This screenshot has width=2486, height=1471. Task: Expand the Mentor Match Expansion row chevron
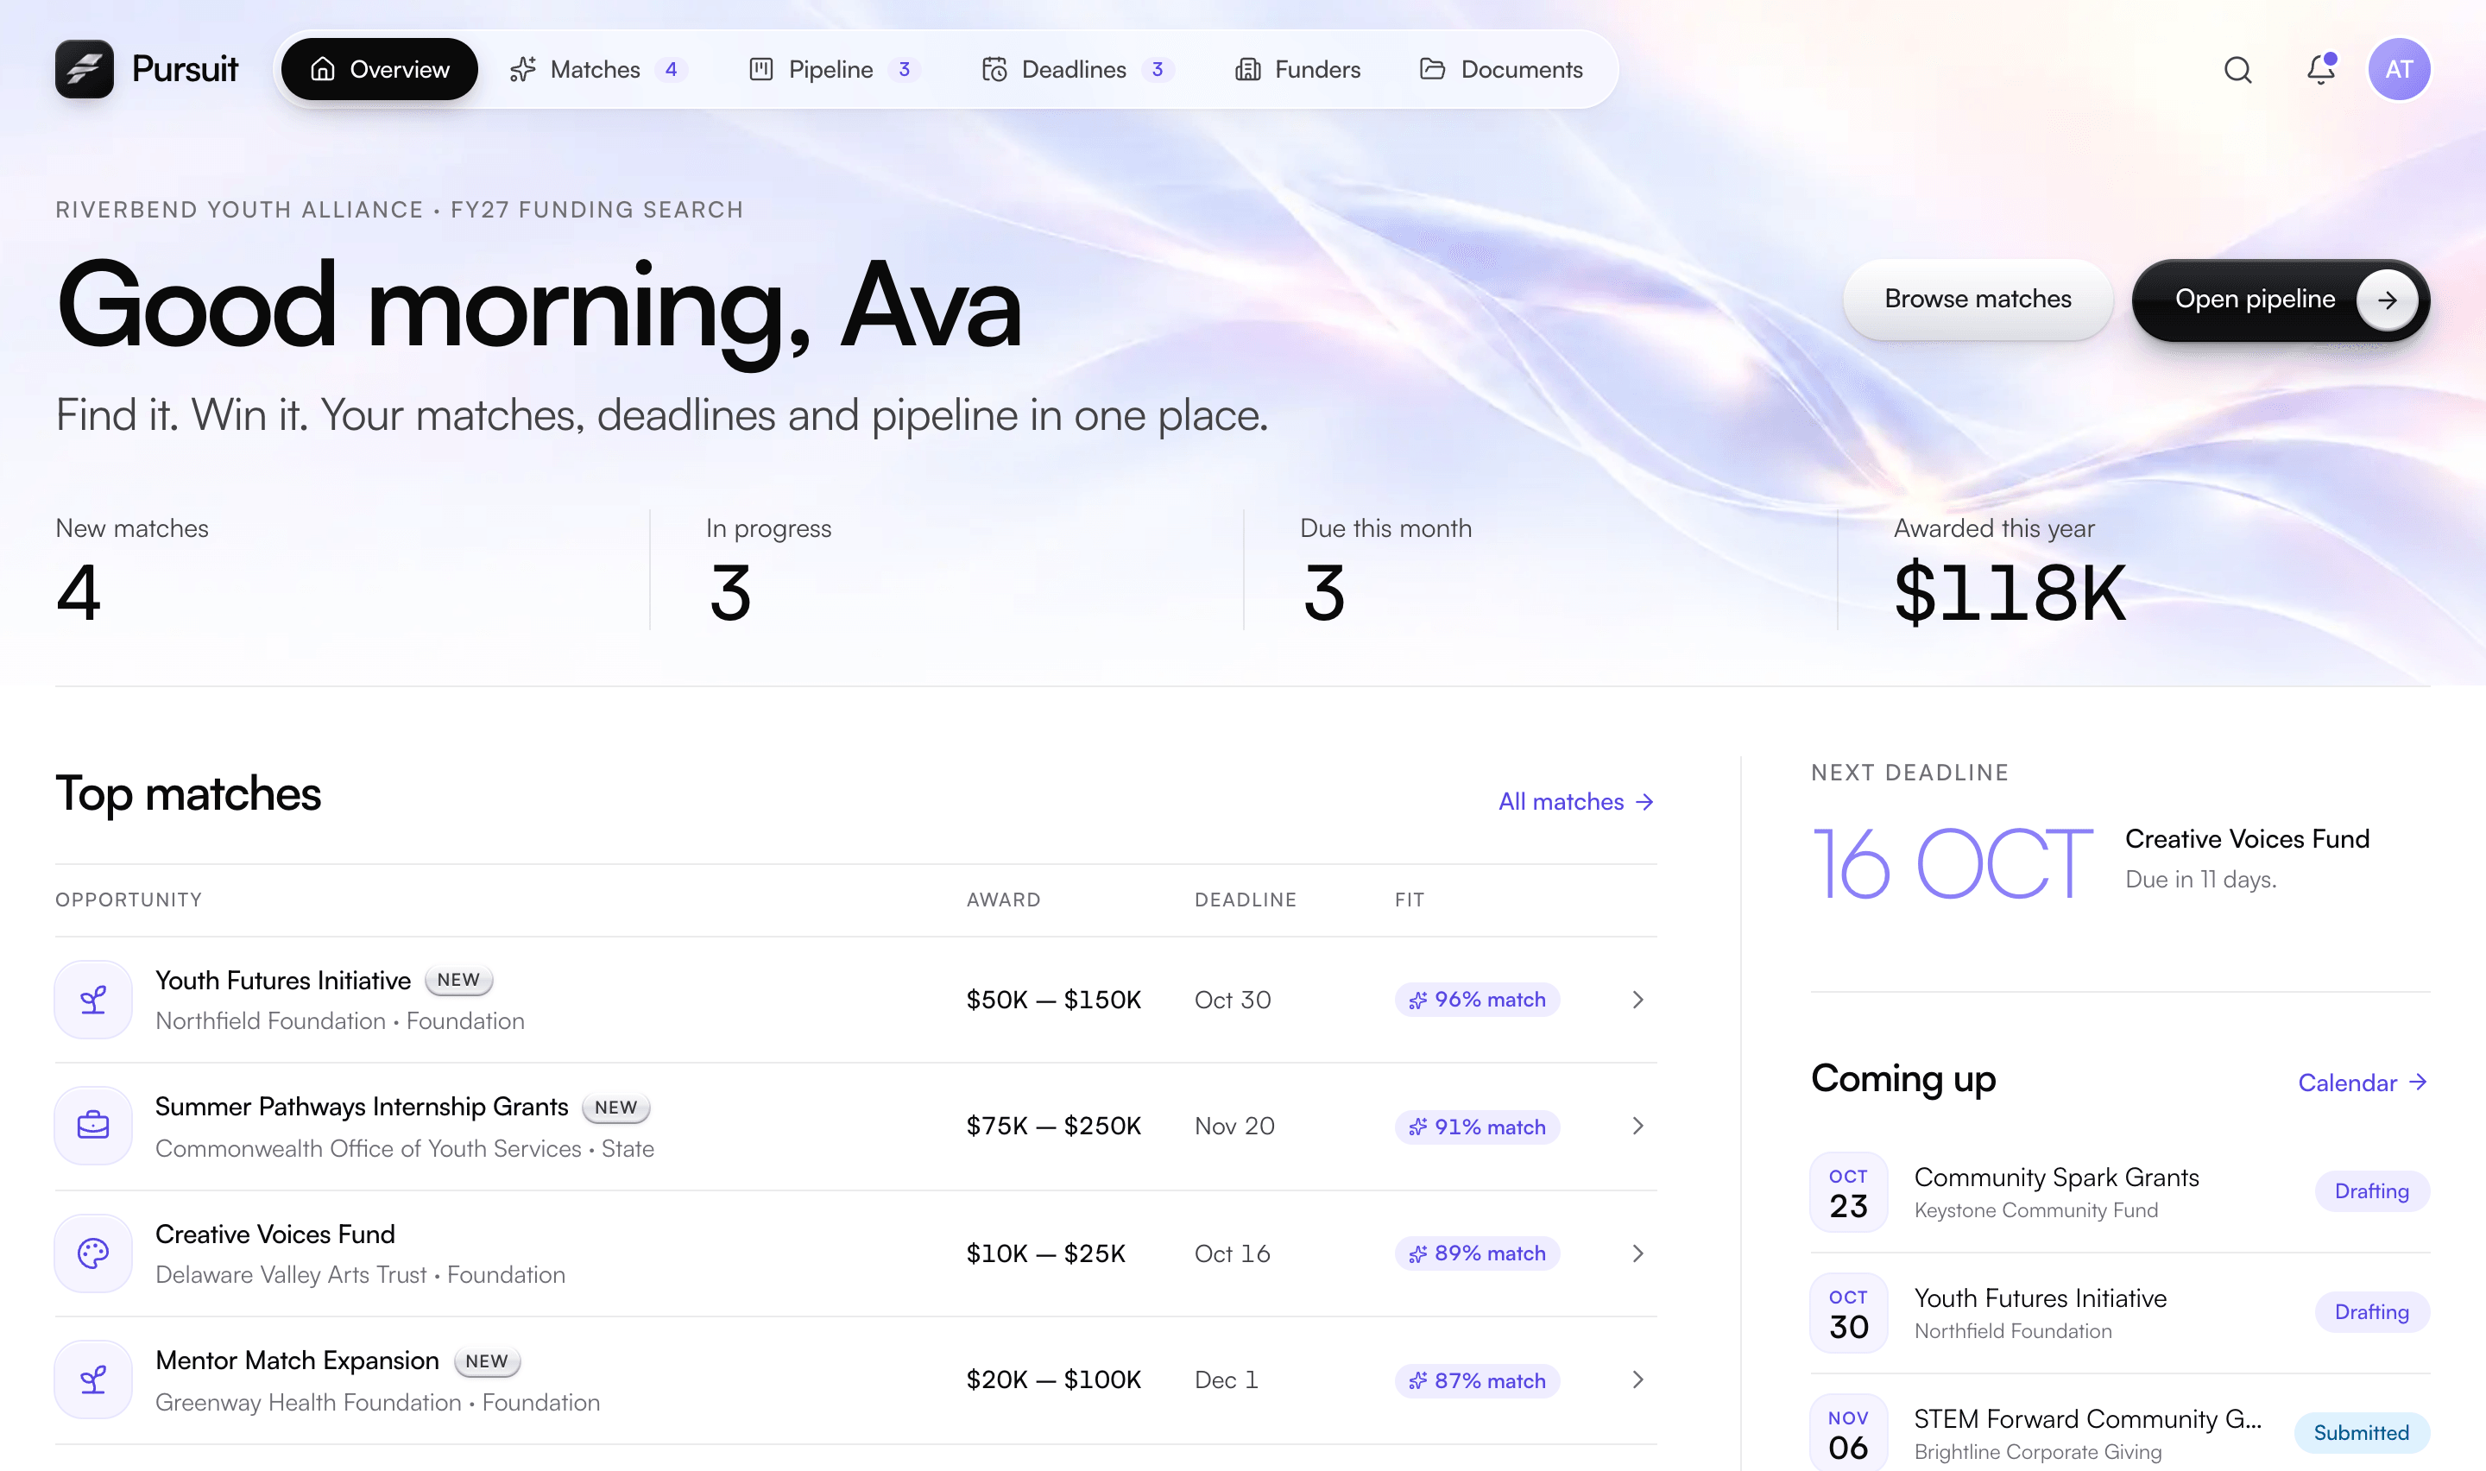[x=1637, y=1379]
